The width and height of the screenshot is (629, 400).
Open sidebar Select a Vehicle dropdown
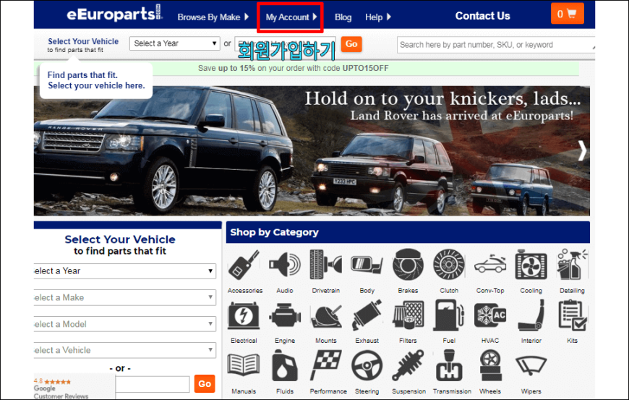[125, 350]
